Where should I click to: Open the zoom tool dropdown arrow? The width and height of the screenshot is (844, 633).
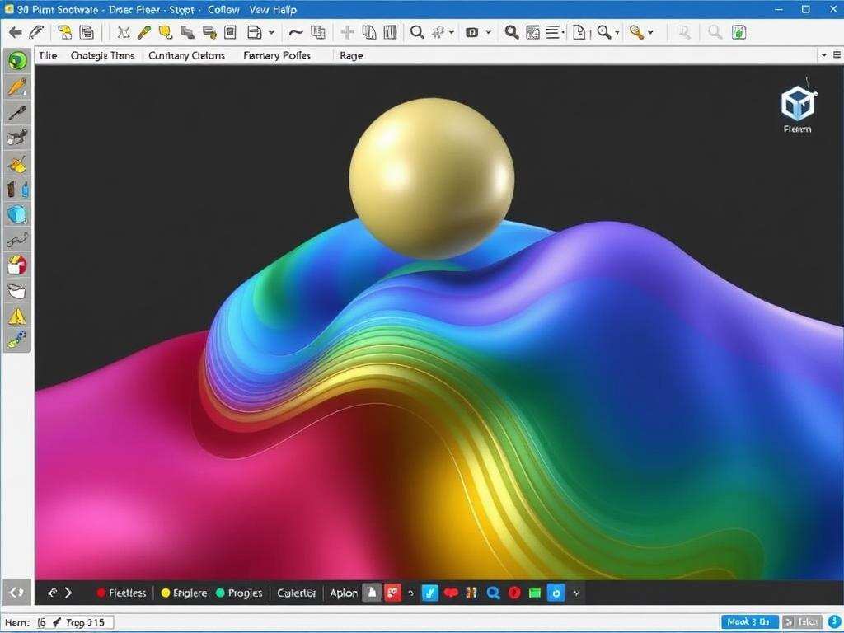point(617,33)
